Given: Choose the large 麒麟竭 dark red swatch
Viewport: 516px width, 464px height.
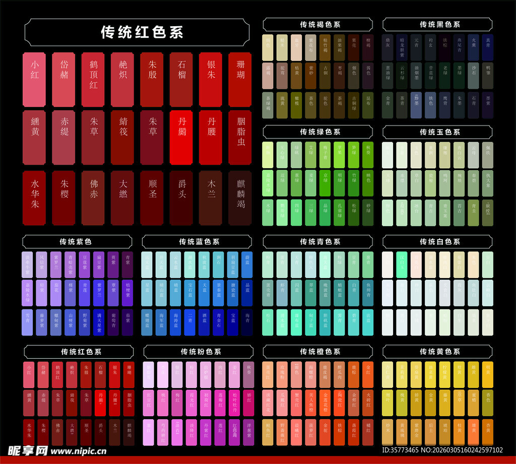Looking at the screenshot, I should [240, 197].
